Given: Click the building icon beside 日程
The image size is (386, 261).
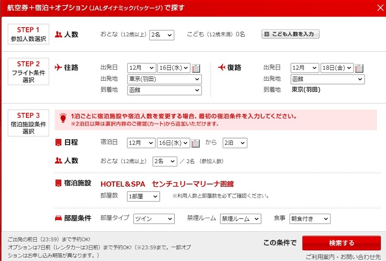Looking at the screenshot, I should [x=58, y=142].
